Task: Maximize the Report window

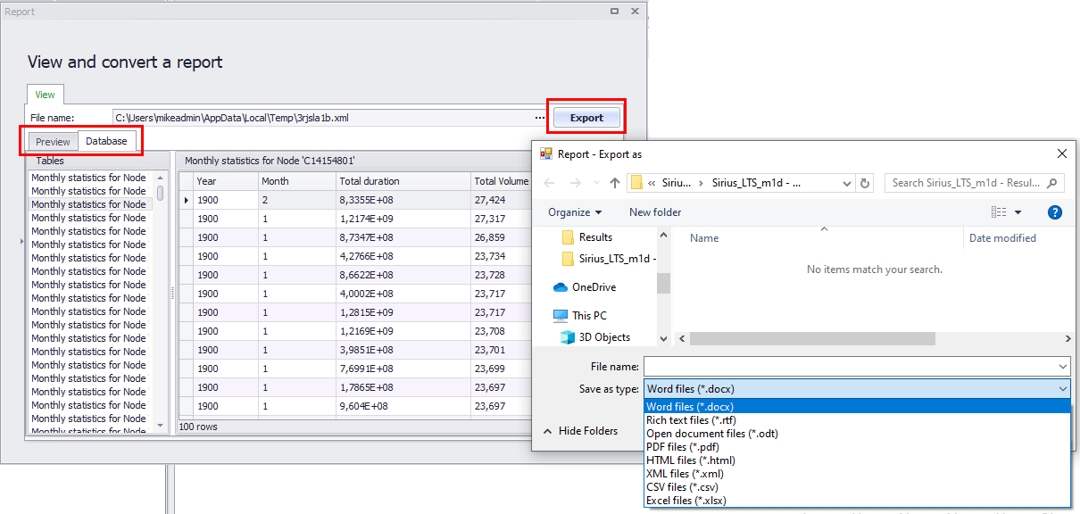Action: click(x=614, y=12)
